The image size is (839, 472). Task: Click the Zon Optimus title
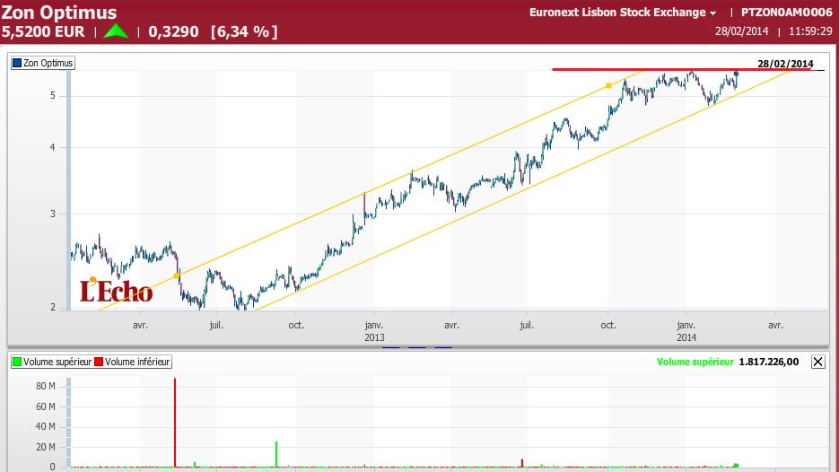(59, 12)
